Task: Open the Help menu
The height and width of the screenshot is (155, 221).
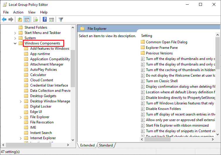Action: click(x=44, y=12)
